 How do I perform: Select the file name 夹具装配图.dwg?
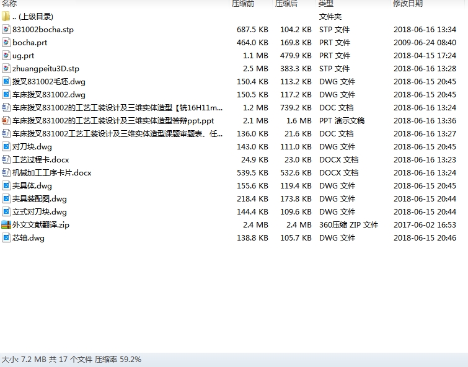(40, 199)
